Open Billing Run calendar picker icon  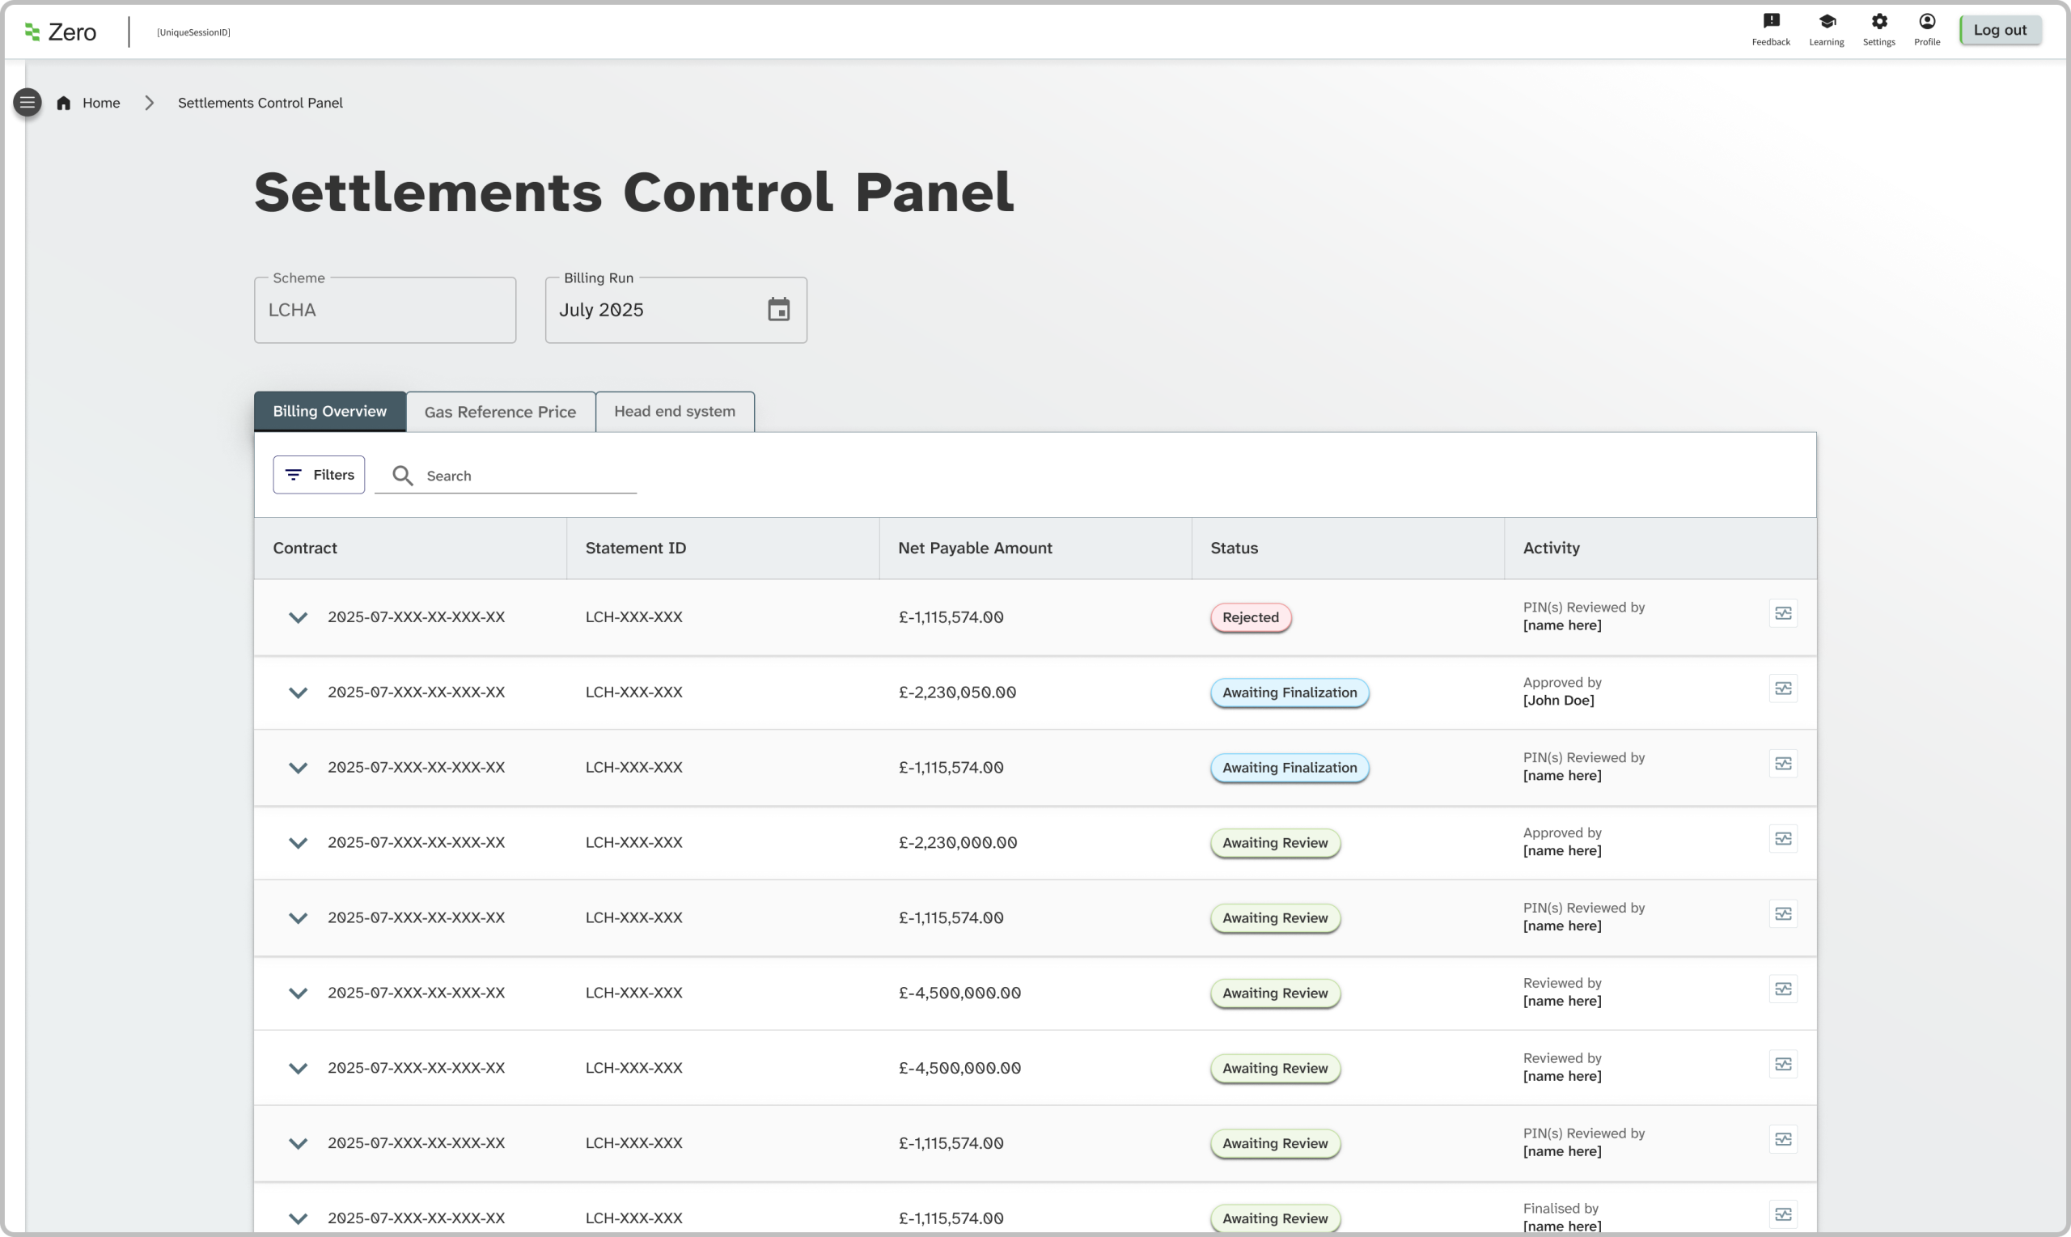778,310
